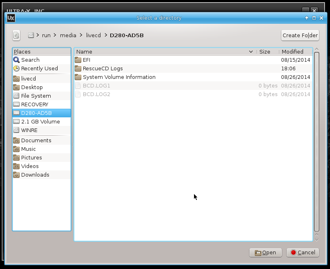Sort the list by Modified column
Viewport: 330px width, 269px height.
coord(292,52)
